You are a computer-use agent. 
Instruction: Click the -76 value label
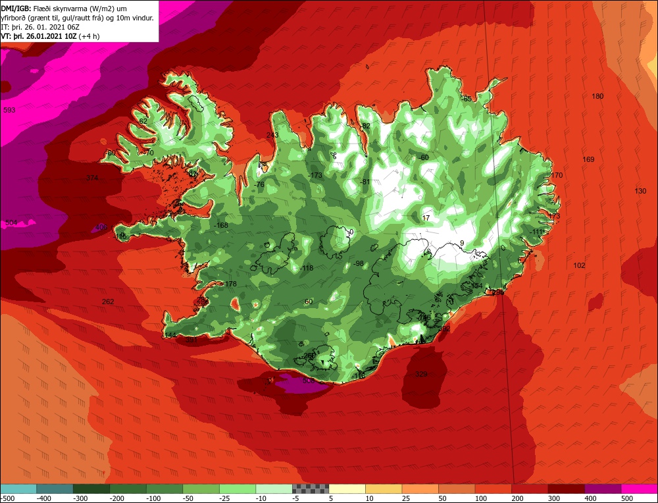tap(259, 184)
